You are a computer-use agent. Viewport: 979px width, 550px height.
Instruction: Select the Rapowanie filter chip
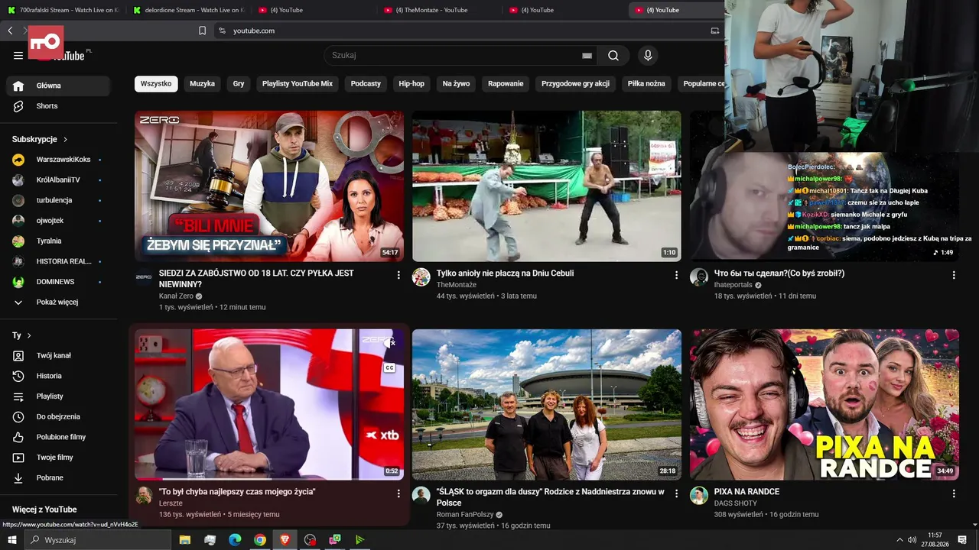tap(506, 84)
